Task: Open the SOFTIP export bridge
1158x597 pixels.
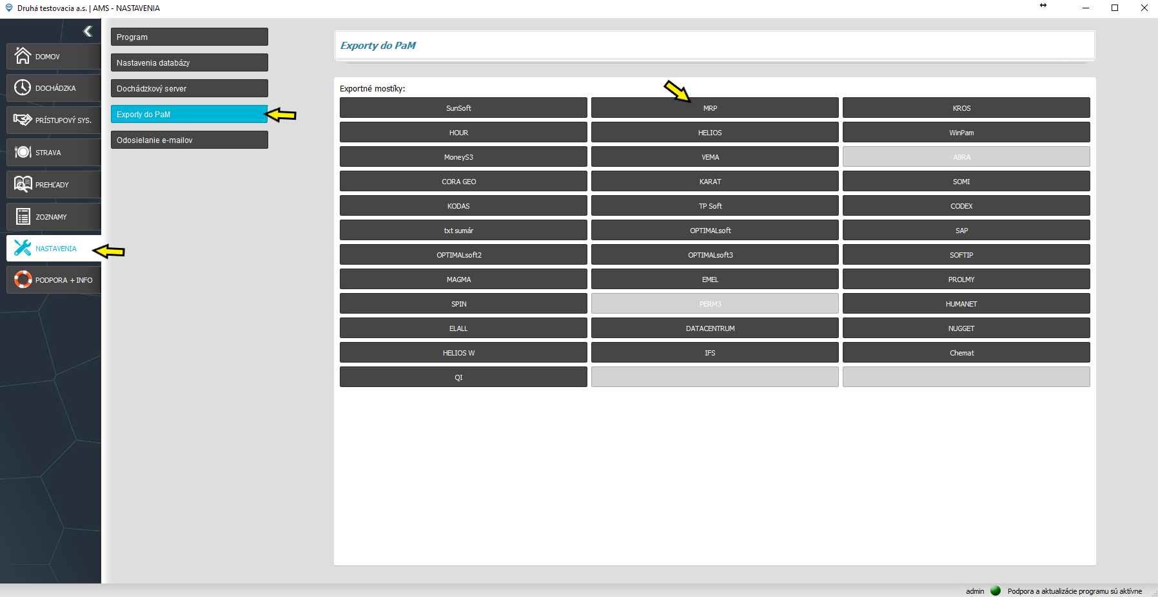Action: (x=966, y=254)
